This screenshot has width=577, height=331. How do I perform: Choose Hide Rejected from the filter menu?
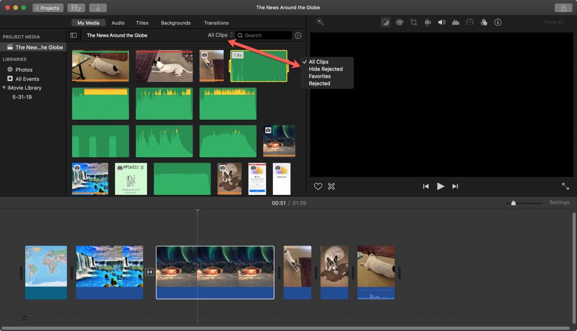325,69
